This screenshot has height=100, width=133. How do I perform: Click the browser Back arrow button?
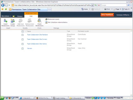click(x=3, y=5)
